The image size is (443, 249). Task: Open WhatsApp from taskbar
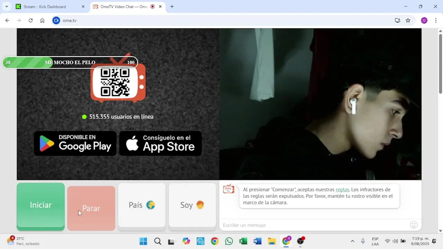coord(229,241)
